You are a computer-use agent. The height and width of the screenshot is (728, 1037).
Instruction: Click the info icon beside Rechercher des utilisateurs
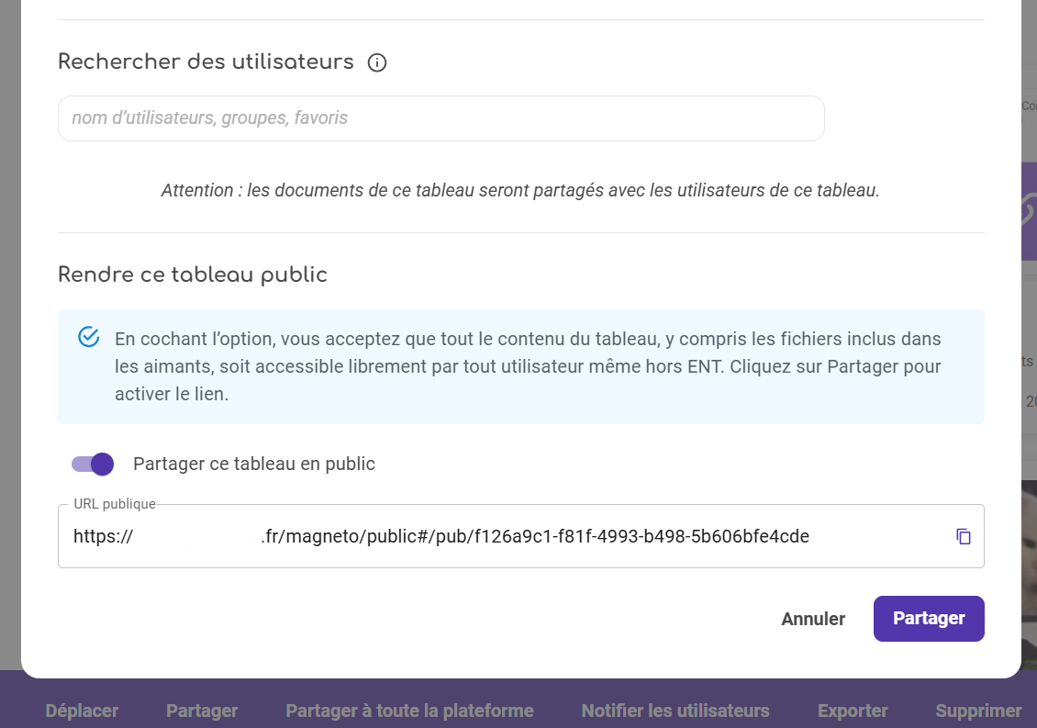coord(377,62)
